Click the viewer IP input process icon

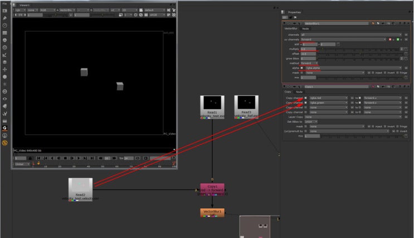click(x=168, y=15)
